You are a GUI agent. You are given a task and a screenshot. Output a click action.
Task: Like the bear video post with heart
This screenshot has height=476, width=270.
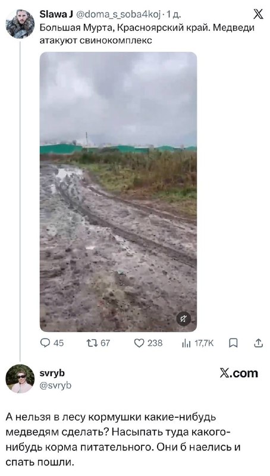tap(139, 343)
